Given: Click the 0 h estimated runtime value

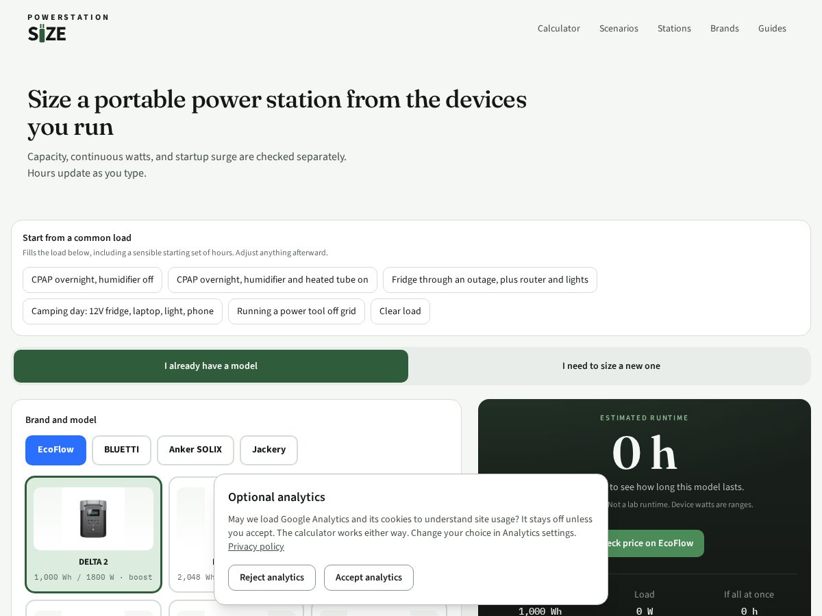Looking at the screenshot, I should click(x=644, y=454).
